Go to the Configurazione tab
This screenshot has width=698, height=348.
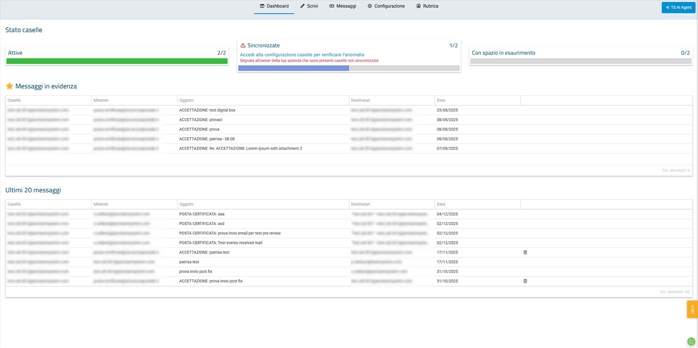[x=386, y=6]
